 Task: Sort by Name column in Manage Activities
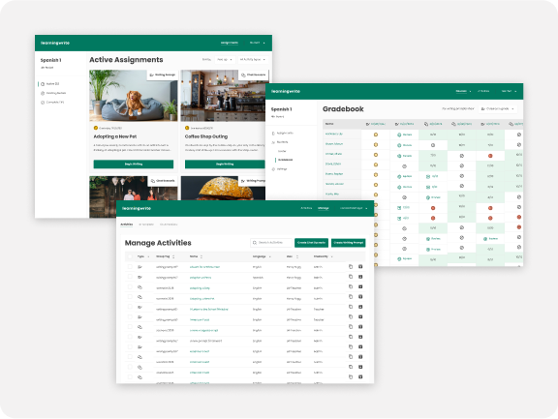(201, 256)
